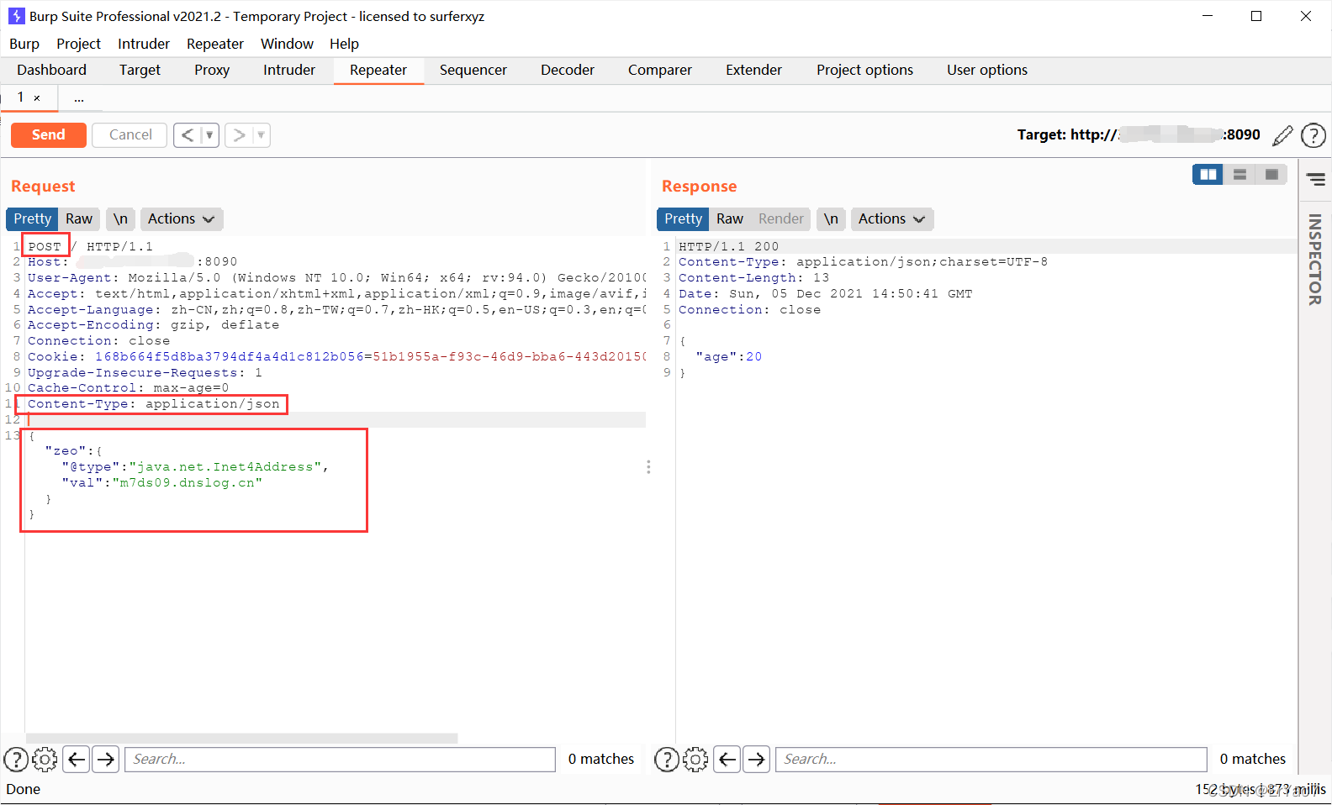Open response search help question-mark icon
This screenshot has height=805, width=1332.
pos(667,760)
